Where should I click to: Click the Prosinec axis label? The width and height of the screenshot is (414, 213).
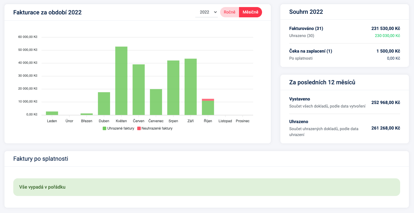243,121
